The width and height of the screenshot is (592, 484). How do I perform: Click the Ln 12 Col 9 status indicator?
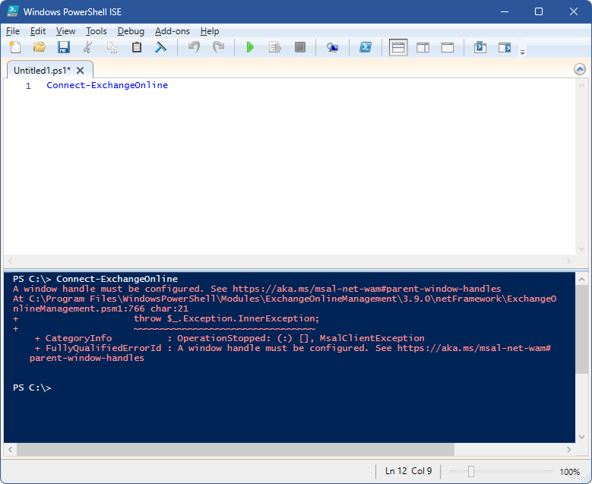tap(408, 471)
